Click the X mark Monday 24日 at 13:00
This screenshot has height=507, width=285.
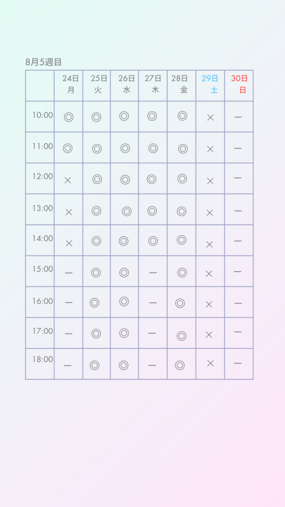tap(69, 212)
